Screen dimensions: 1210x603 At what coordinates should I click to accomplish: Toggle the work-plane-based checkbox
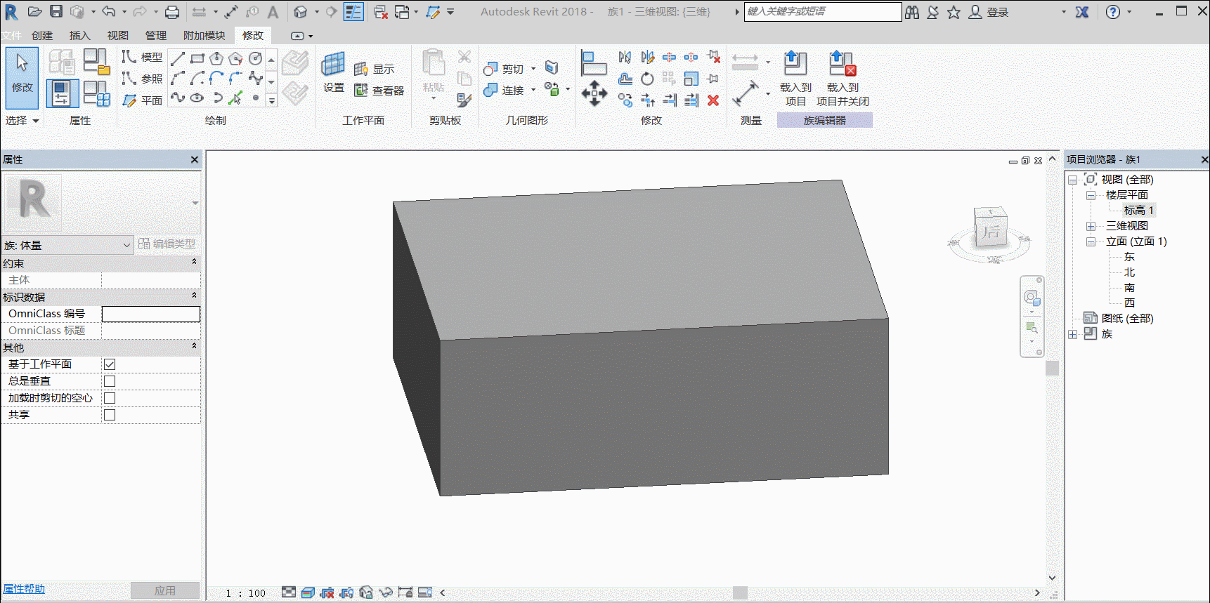pos(110,364)
